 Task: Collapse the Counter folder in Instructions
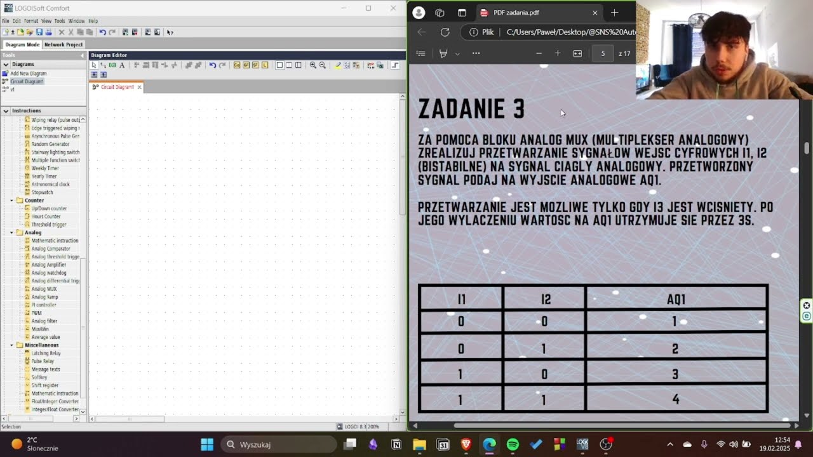coord(11,201)
